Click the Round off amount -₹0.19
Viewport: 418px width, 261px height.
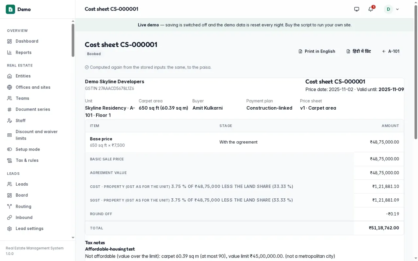pos(393,214)
